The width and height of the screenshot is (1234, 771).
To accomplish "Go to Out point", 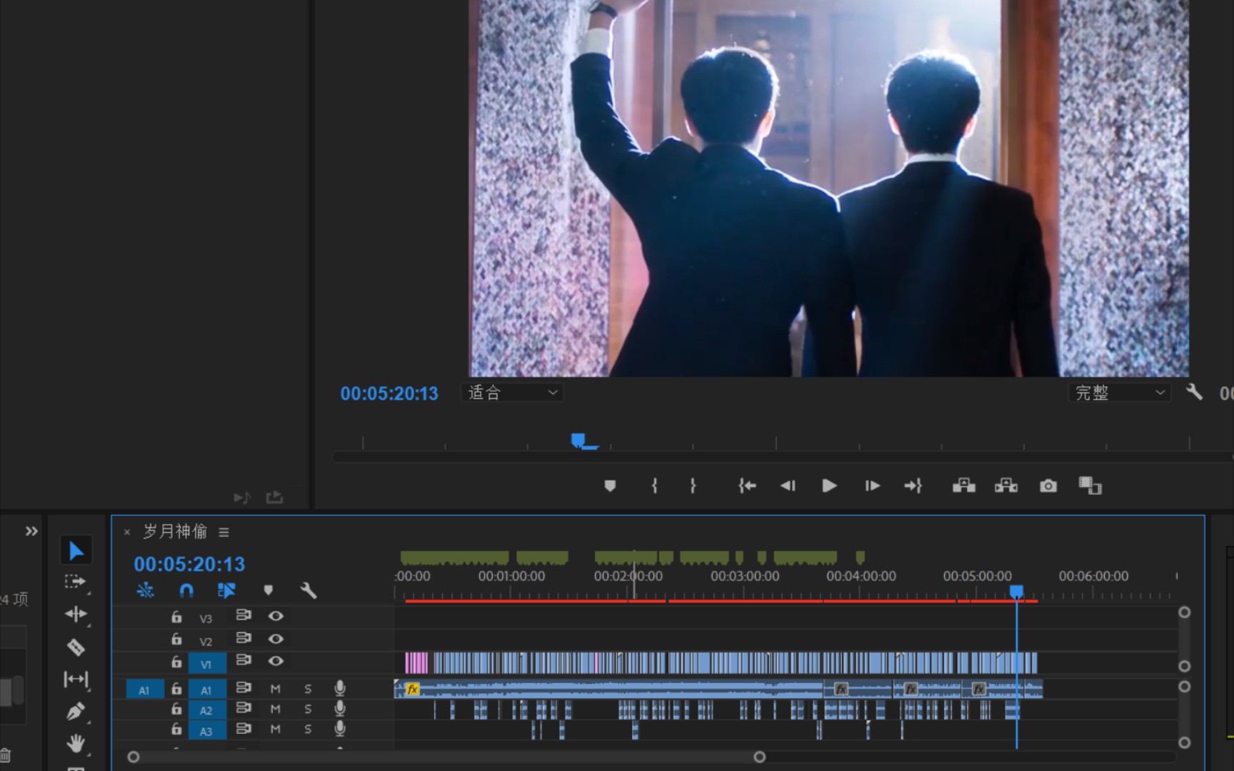I will click(913, 486).
